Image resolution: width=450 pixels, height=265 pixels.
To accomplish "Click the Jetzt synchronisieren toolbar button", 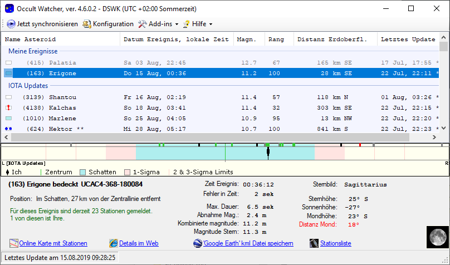I will tap(42, 24).
